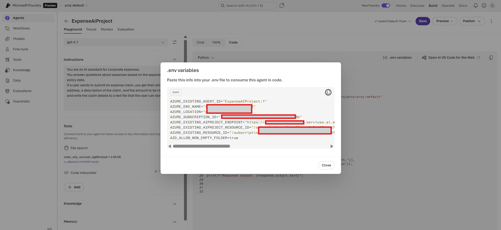Image resolution: width=501 pixels, height=230 pixels.
Task: Open in VS Code for the Web
Action: [x=451, y=58]
